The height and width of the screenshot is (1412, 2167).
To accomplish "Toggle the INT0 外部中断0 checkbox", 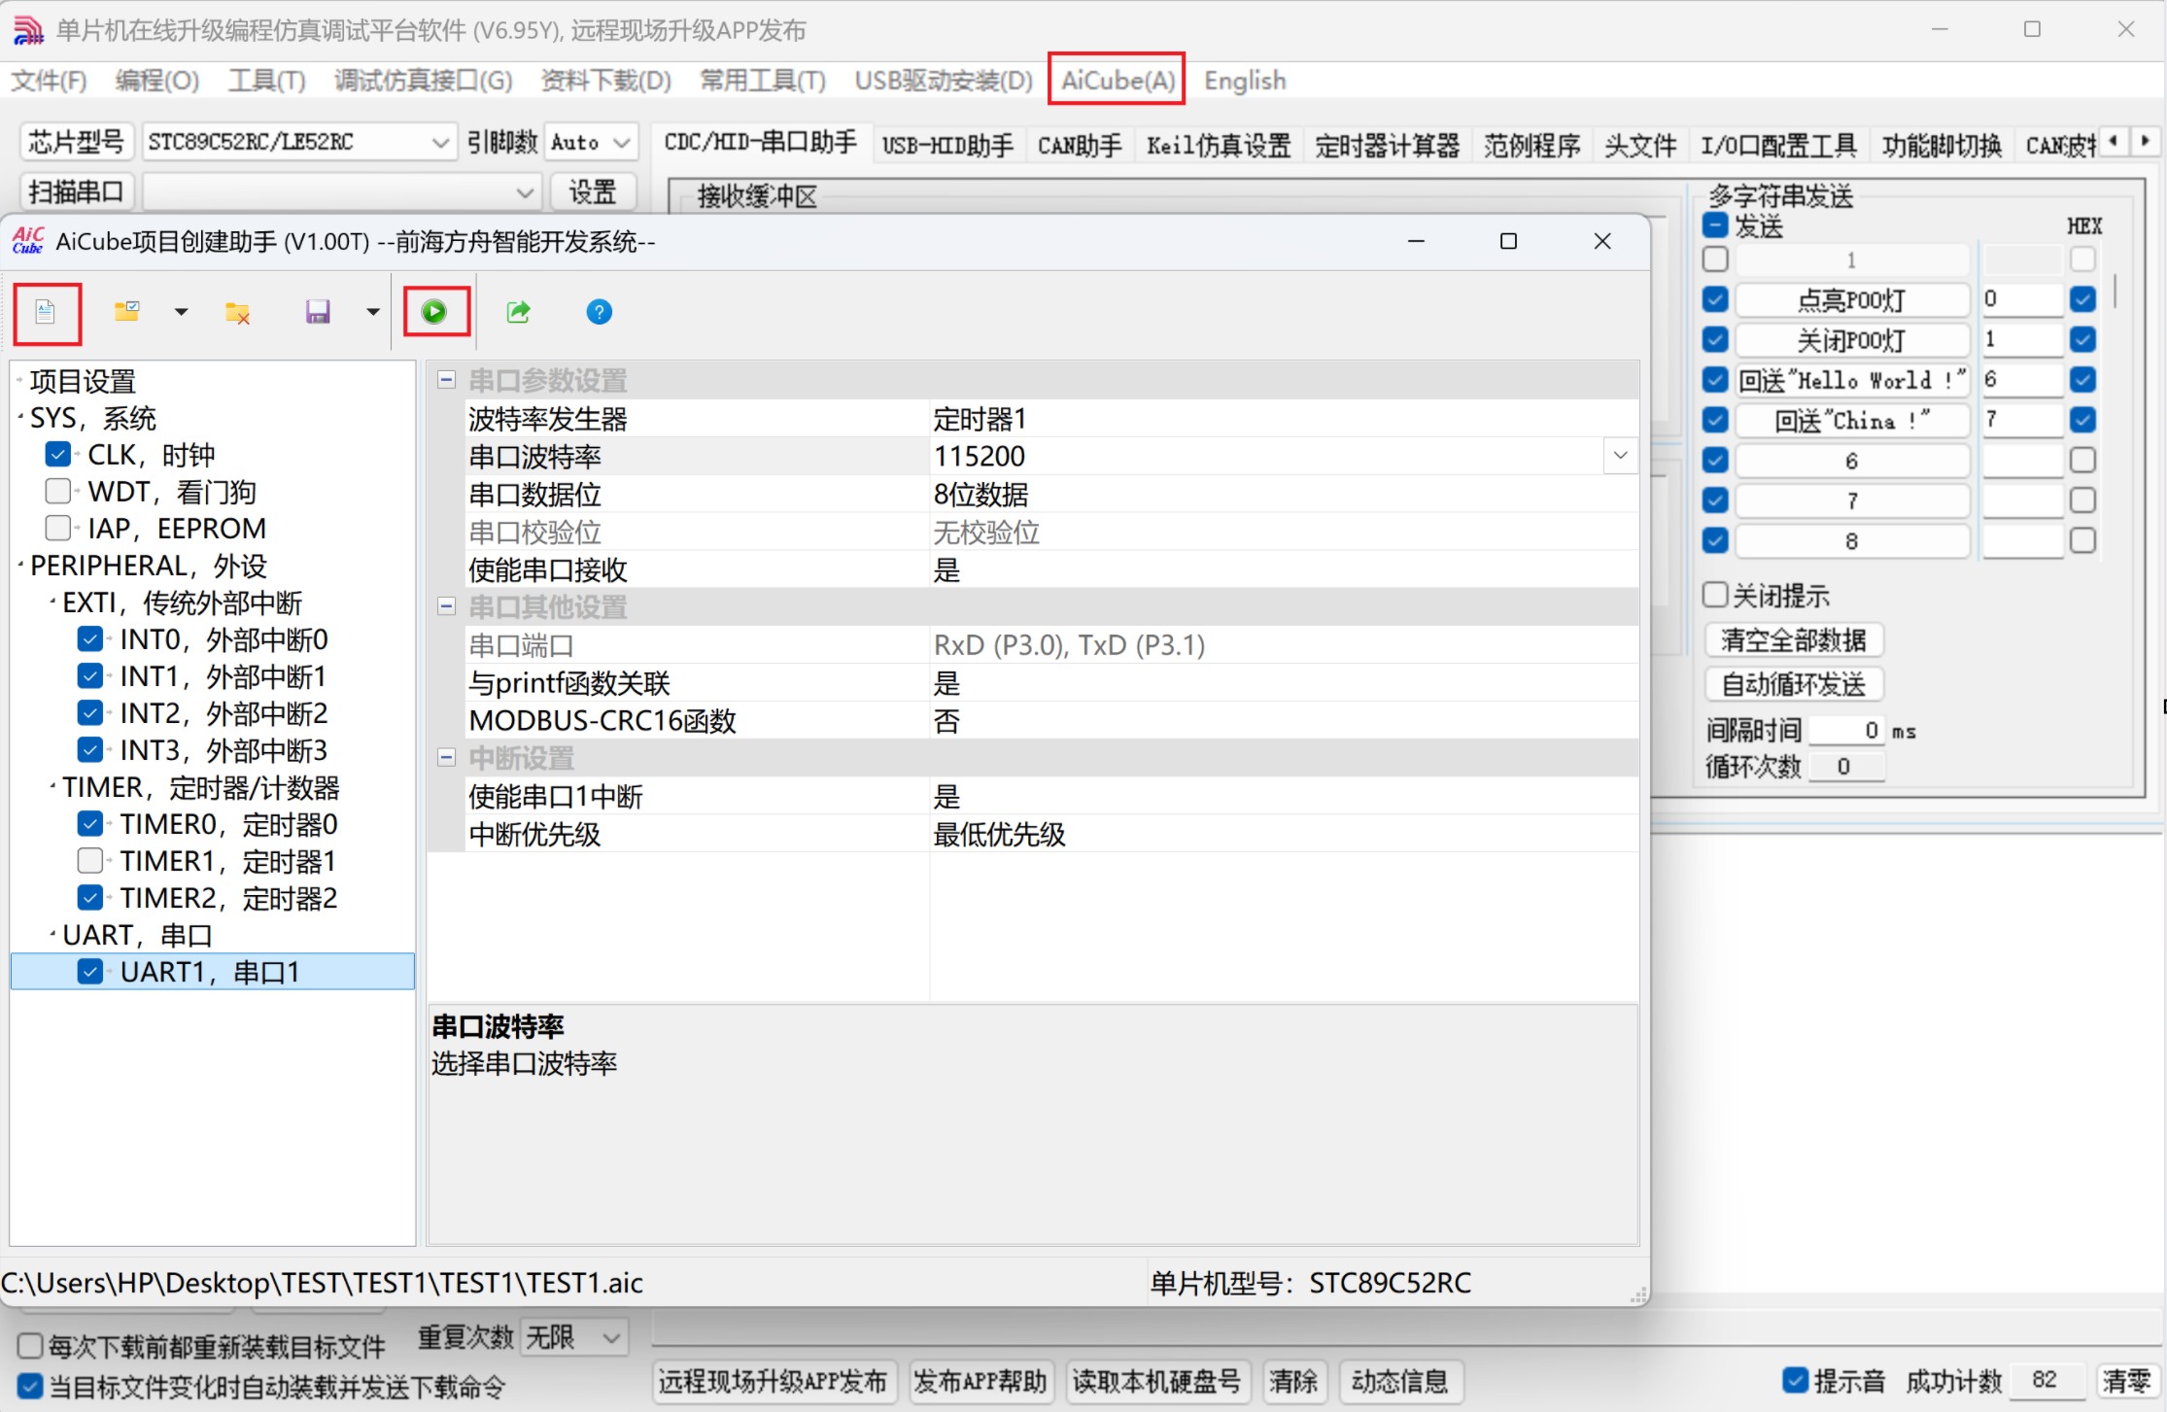I will [x=89, y=638].
